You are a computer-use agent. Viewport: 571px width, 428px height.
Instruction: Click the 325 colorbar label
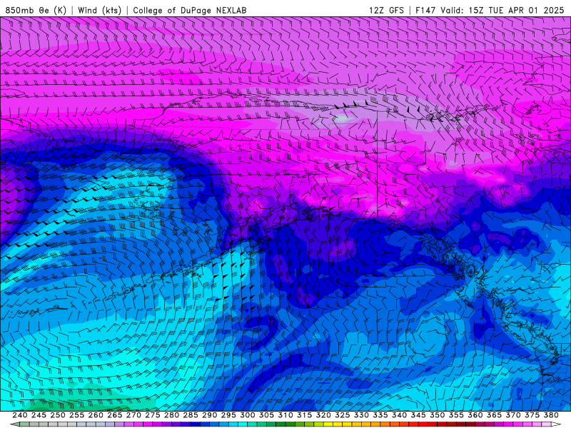[x=342, y=415]
